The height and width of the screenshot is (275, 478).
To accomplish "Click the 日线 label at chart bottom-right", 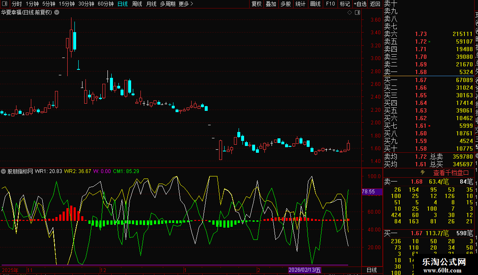I will (371, 270).
